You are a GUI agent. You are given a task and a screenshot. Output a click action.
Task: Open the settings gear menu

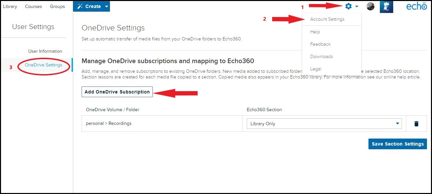(x=351, y=6)
